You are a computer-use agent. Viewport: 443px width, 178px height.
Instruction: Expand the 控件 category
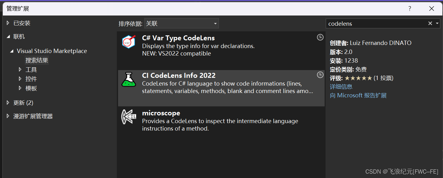click(x=20, y=79)
